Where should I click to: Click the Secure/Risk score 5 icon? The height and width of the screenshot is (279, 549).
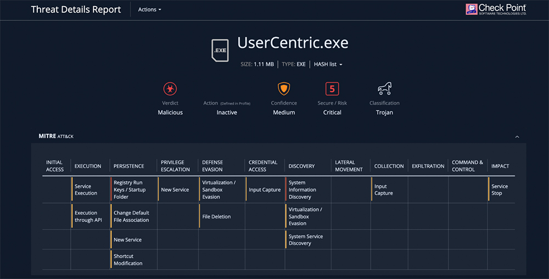(x=332, y=88)
